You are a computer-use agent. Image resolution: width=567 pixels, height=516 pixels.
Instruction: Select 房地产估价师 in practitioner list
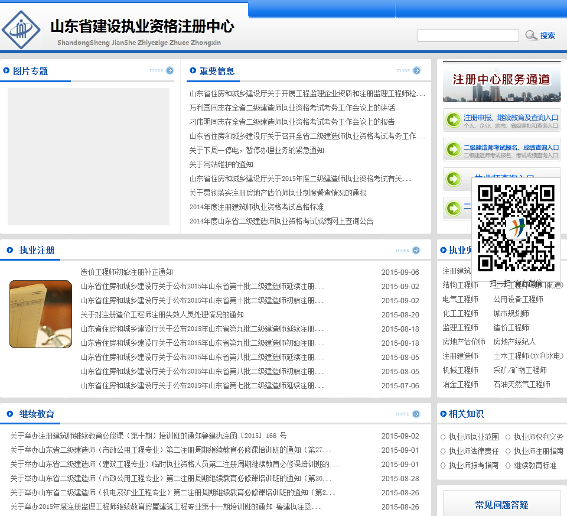click(464, 342)
